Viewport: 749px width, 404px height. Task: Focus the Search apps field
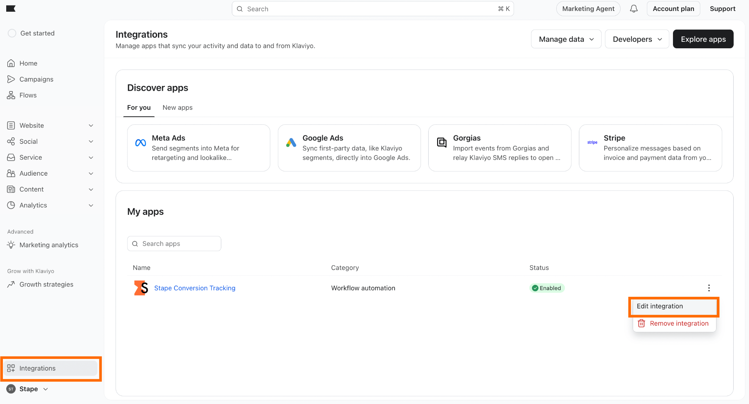click(x=174, y=244)
